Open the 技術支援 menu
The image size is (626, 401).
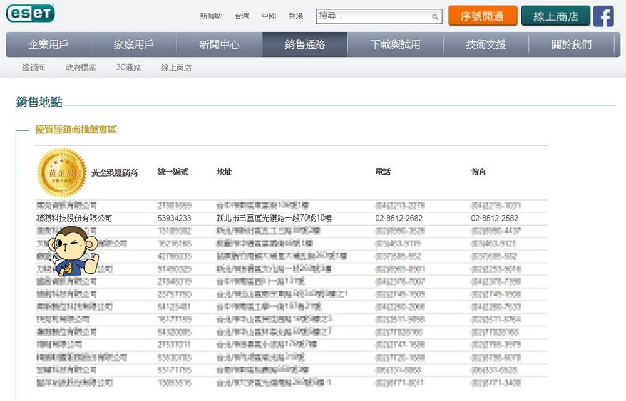tap(486, 44)
